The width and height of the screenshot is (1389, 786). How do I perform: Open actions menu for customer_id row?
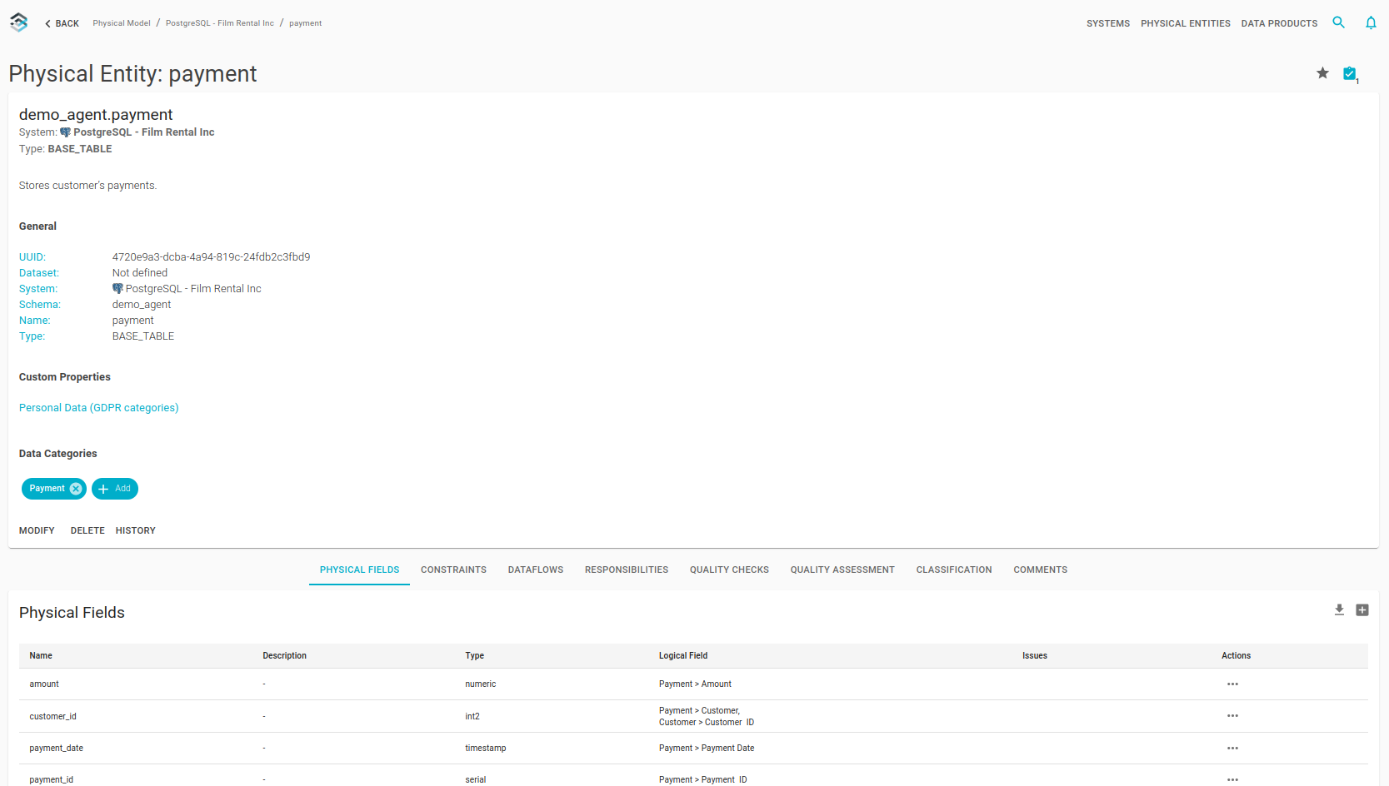(x=1232, y=716)
